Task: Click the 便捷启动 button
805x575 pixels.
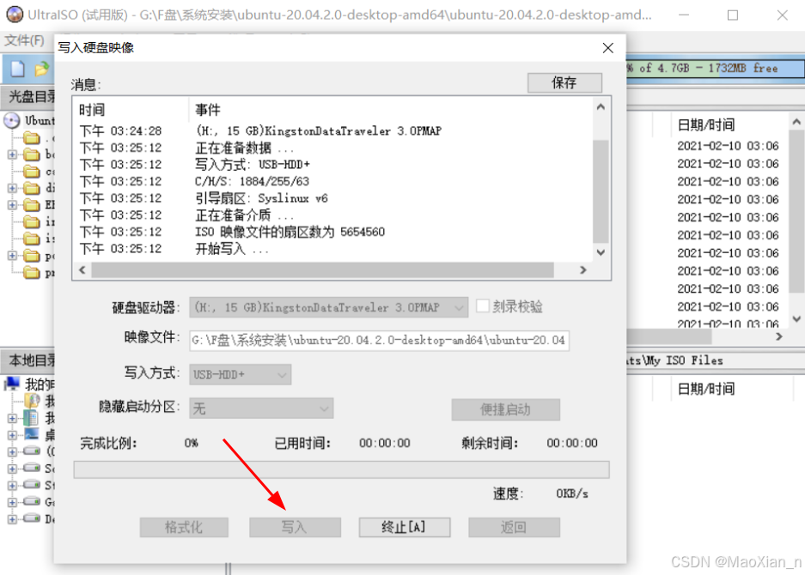Action: (506, 409)
